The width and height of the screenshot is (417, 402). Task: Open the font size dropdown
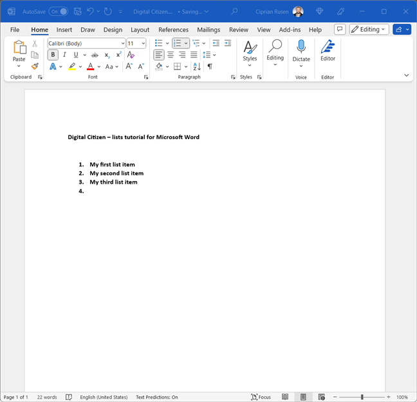(x=144, y=43)
